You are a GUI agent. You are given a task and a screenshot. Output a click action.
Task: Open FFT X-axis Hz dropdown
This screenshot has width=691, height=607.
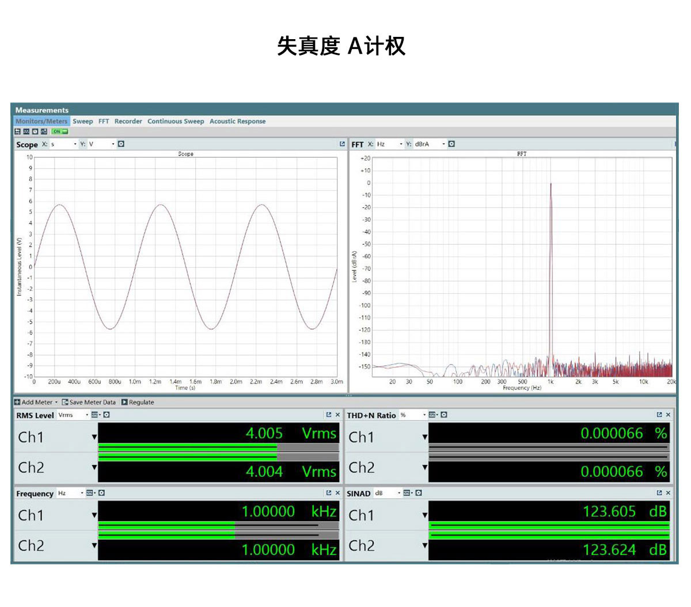click(x=390, y=144)
